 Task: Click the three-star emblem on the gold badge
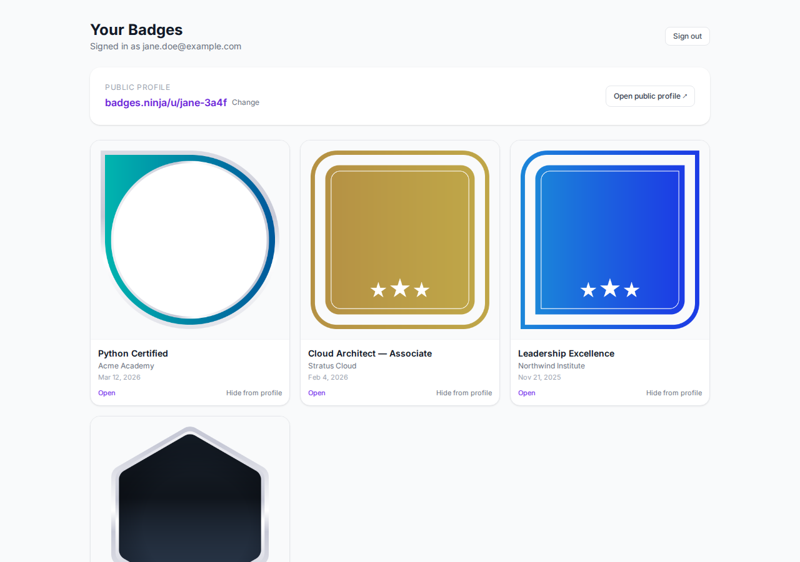tap(399, 288)
